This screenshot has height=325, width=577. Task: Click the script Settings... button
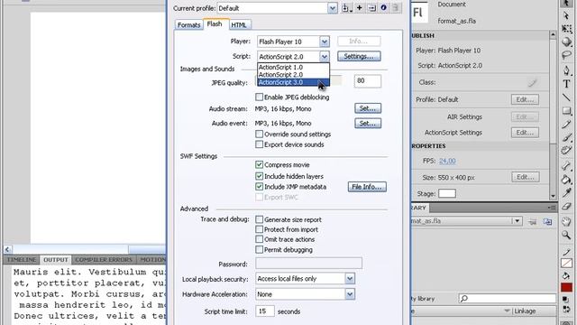tap(359, 56)
